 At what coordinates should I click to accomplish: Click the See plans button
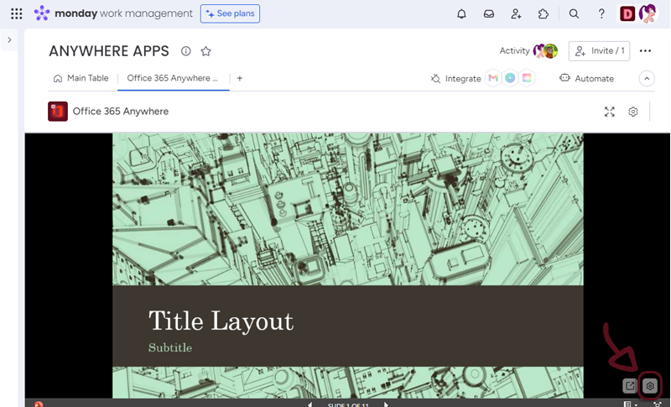[230, 13]
